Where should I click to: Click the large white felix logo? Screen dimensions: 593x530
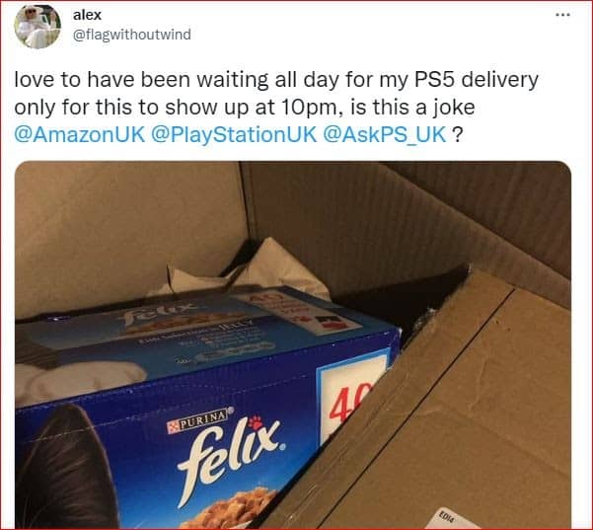[231, 458]
